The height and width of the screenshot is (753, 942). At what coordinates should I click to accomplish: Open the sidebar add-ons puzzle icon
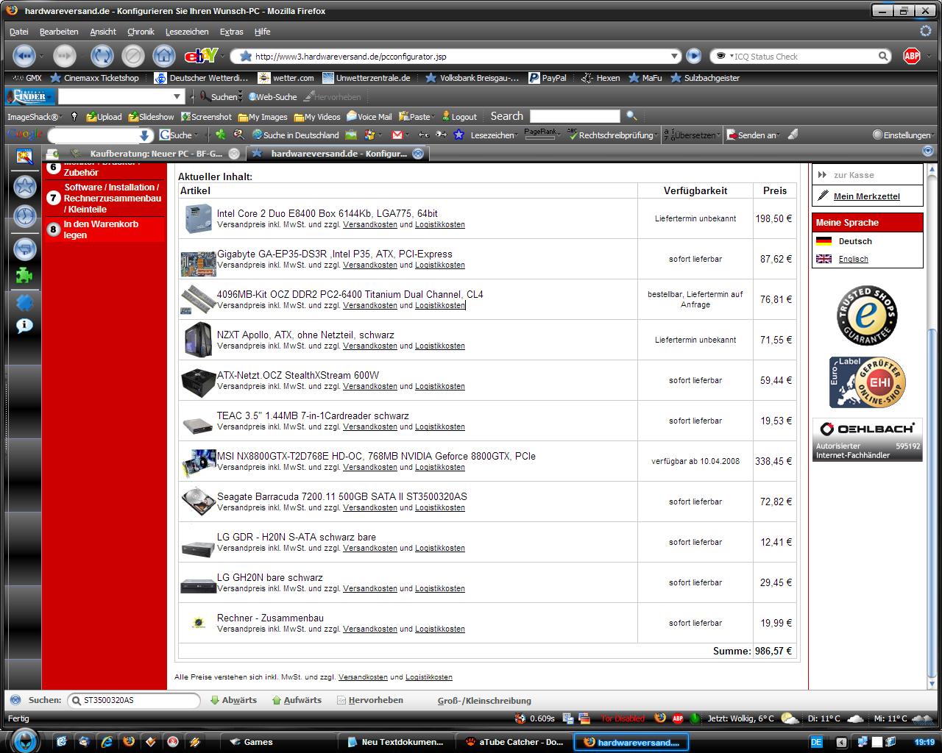(x=25, y=275)
